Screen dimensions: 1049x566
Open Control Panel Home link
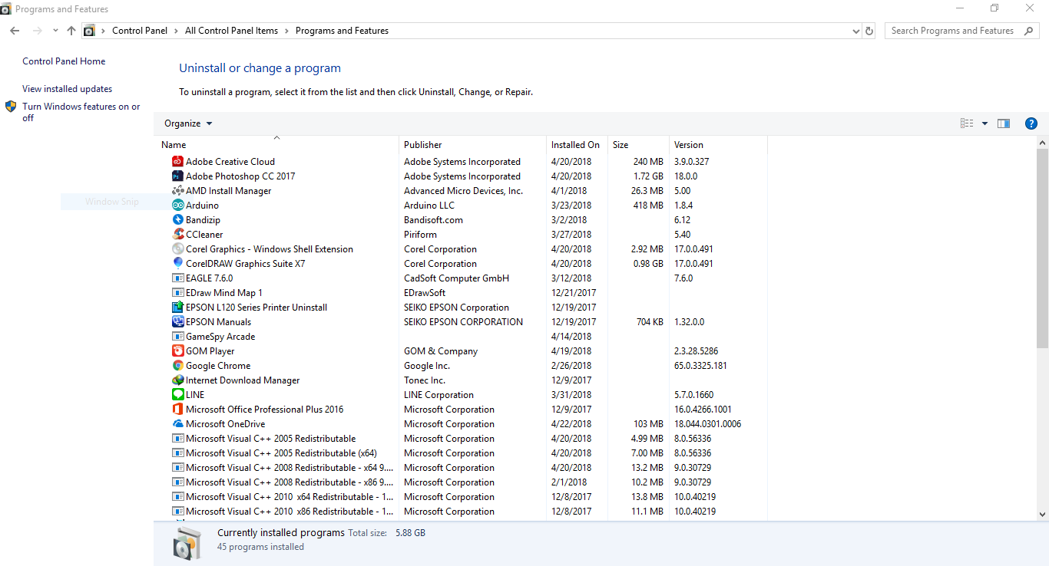click(x=64, y=61)
